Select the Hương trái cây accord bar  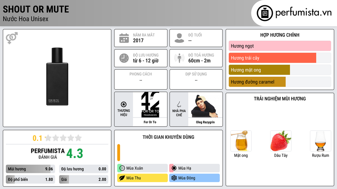click(280, 58)
